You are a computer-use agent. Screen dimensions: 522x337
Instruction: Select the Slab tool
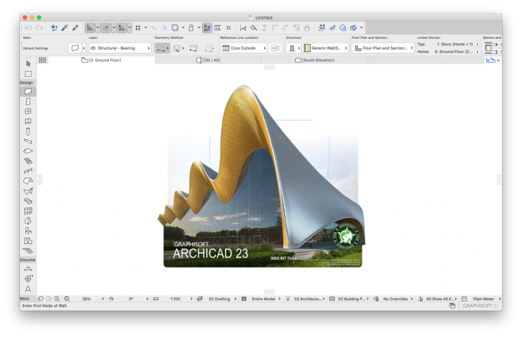tap(28, 151)
